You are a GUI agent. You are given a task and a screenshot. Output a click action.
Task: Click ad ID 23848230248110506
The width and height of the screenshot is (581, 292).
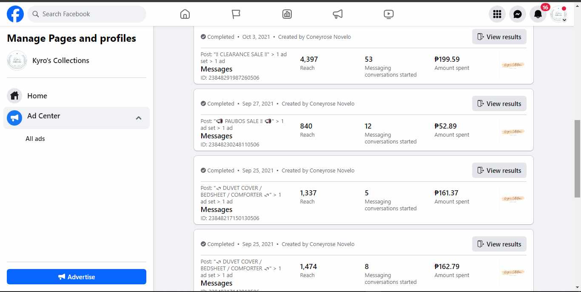230,145
